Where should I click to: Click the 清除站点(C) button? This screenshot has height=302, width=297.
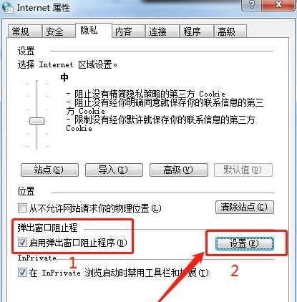245,207
